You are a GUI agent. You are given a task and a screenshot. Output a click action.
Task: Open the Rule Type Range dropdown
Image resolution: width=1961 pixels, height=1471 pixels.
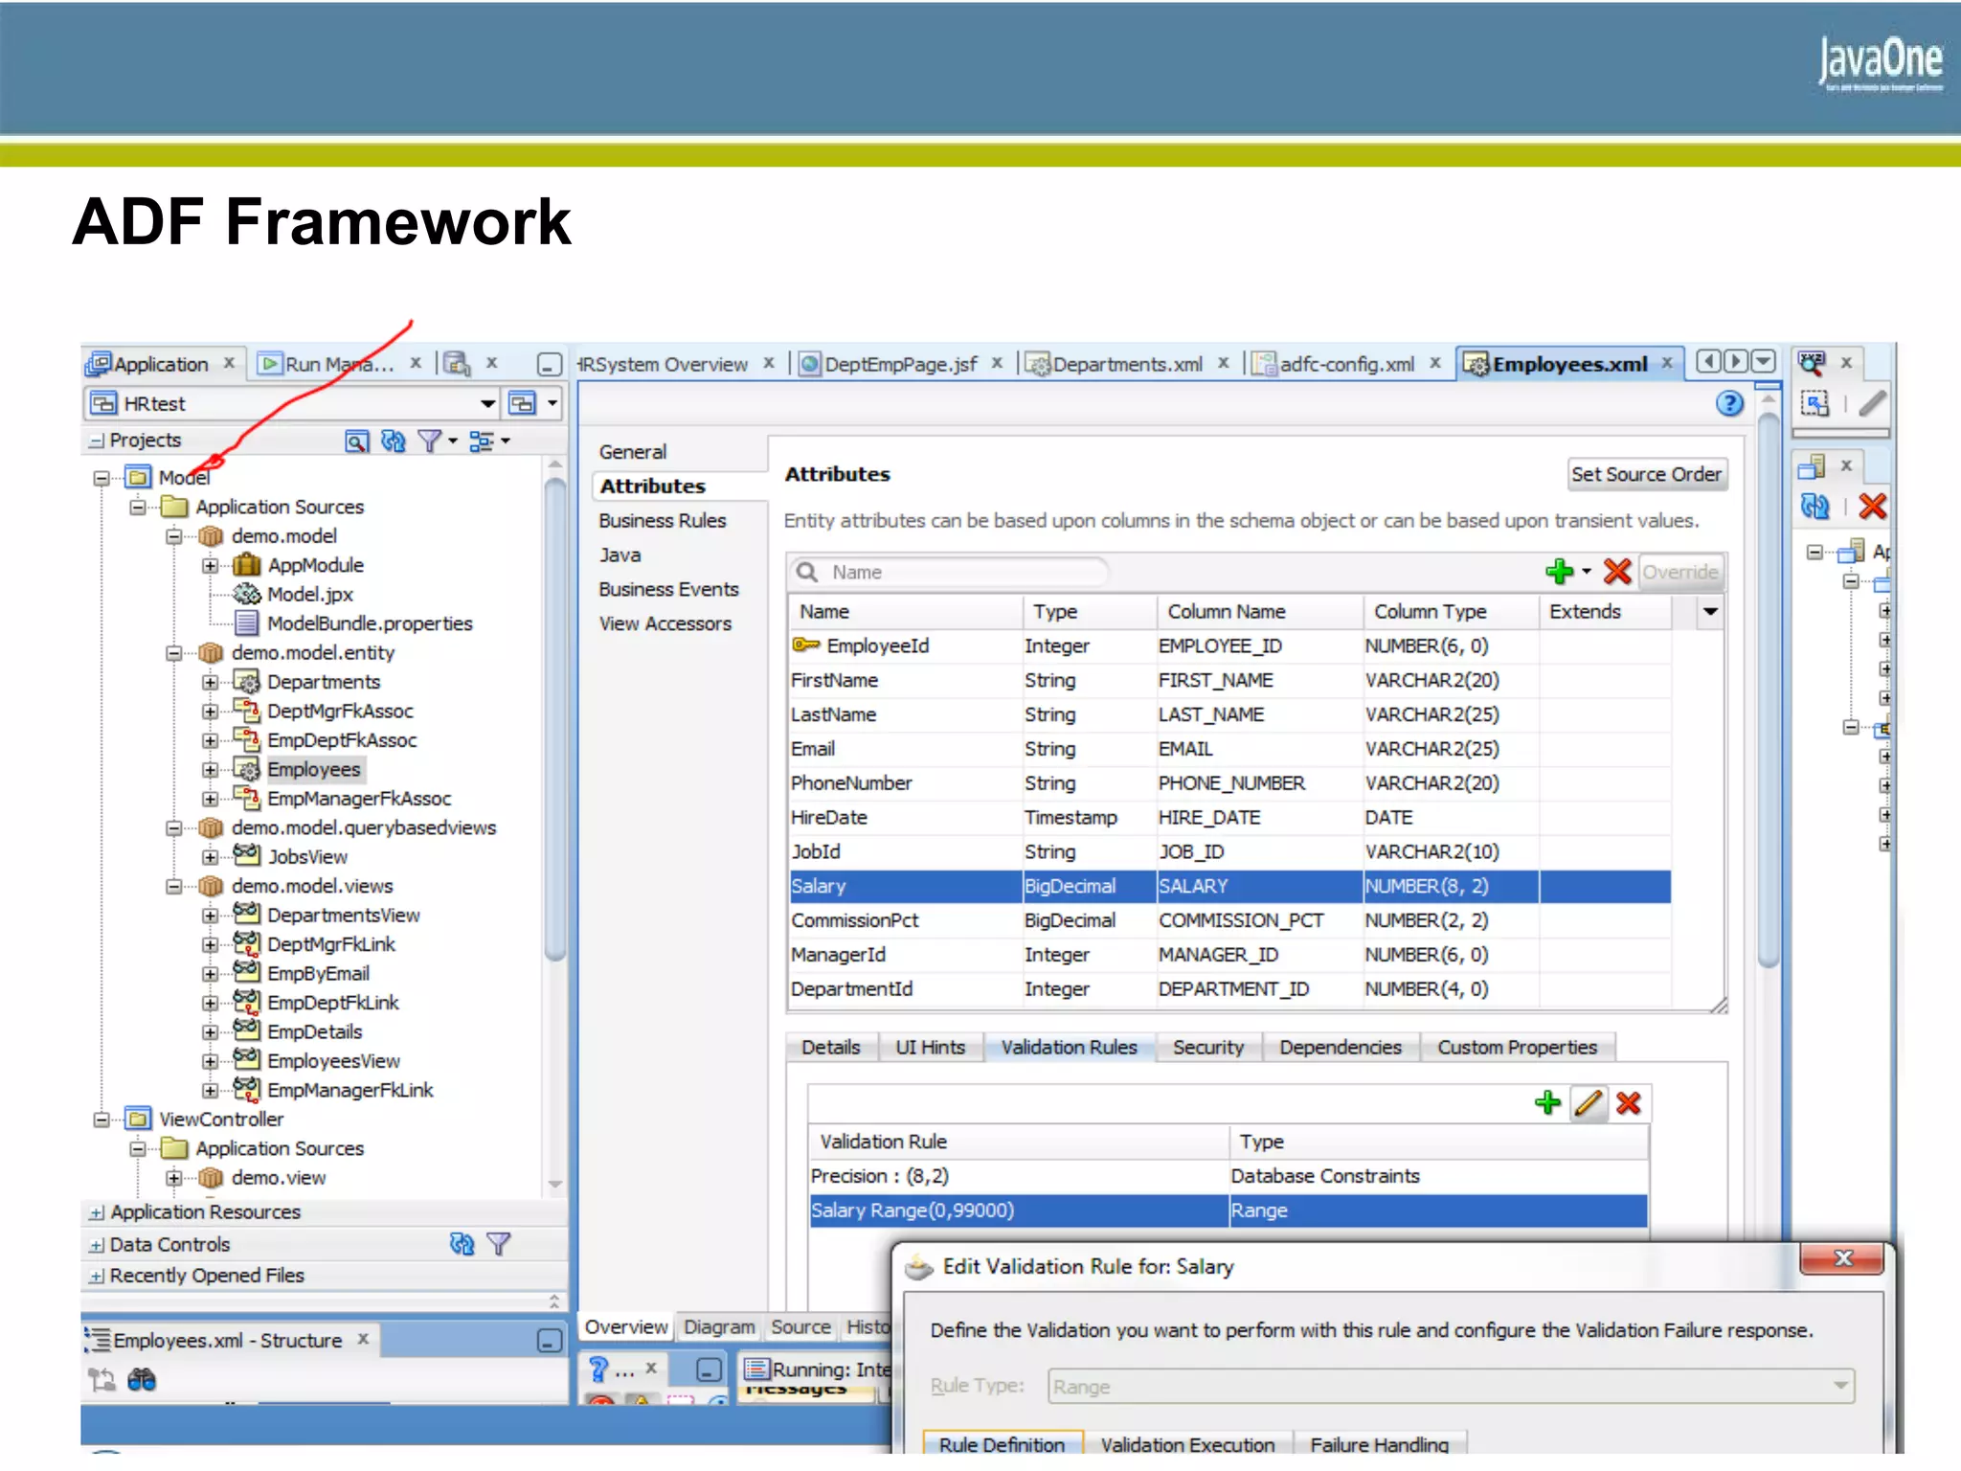click(1839, 1385)
